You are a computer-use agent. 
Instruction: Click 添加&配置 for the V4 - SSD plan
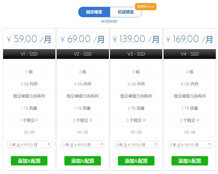pos(190,161)
